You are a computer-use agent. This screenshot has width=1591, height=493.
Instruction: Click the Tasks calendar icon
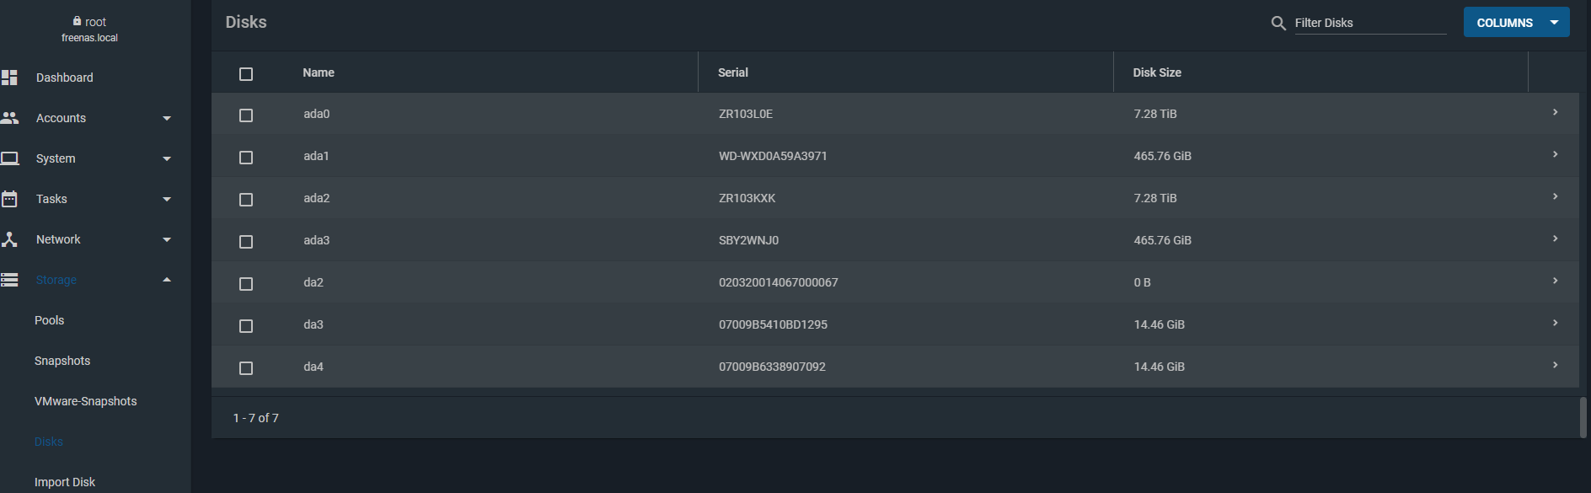[9, 199]
